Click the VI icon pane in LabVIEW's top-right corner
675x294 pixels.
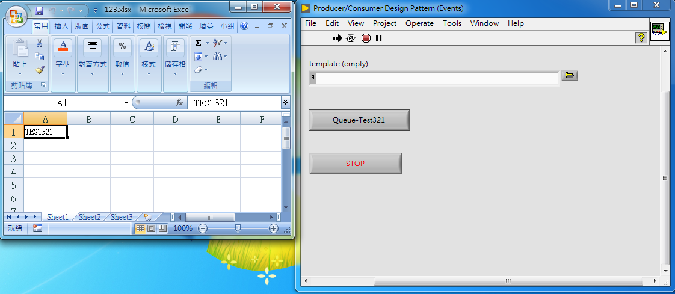click(x=660, y=32)
